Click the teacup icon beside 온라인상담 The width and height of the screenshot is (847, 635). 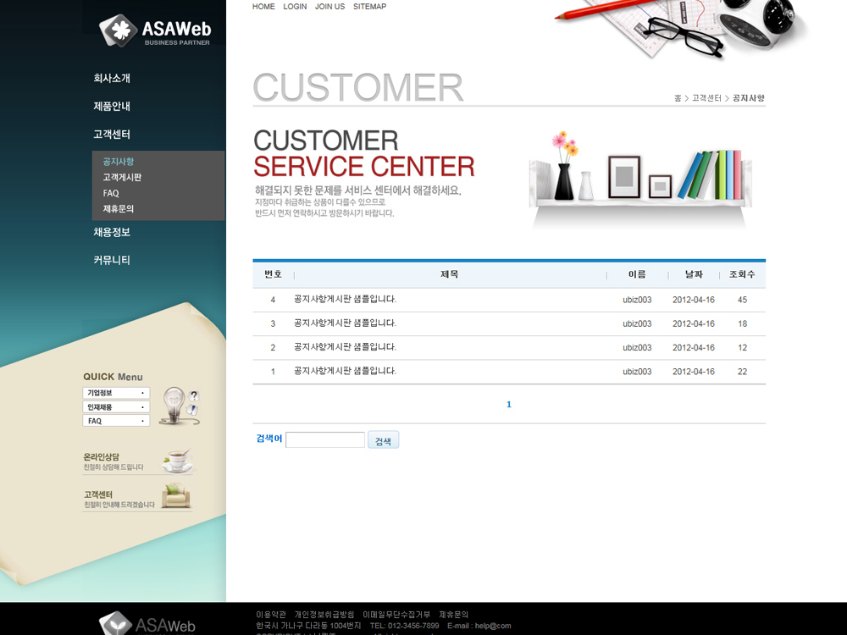click(x=177, y=461)
